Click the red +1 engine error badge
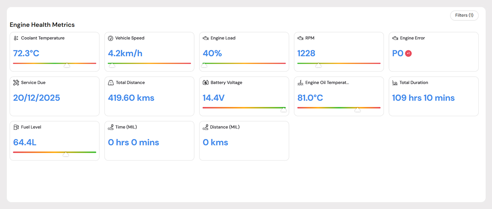The width and height of the screenshot is (492, 209). point(408,54)
